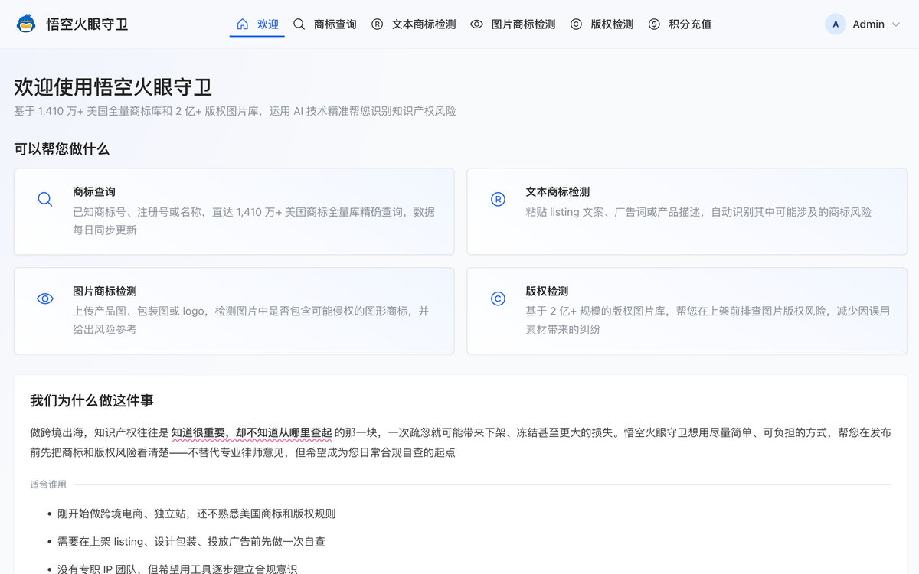Click the eye icon in 图片商标检测 card
The height and width of the screenshot is (574, 919).
45,298
